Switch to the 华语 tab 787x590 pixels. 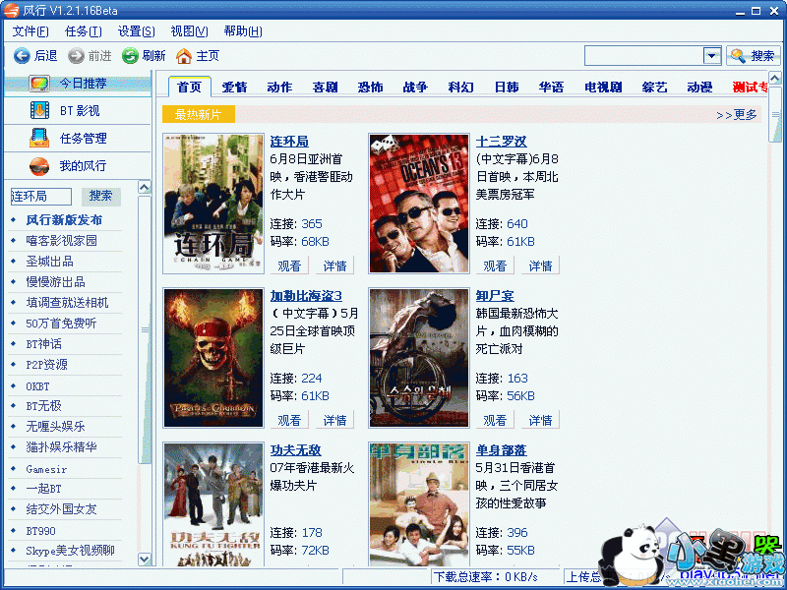point(551,88)
